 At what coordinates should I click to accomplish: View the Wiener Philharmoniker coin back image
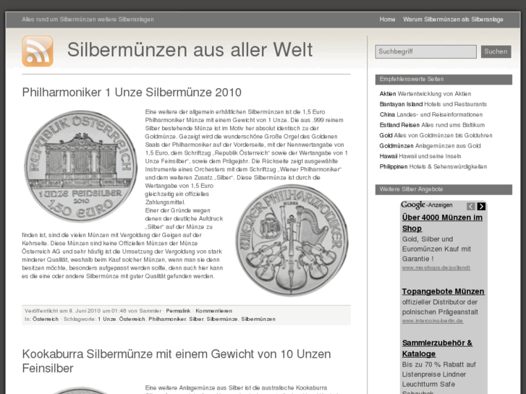(x=292, y=240)
